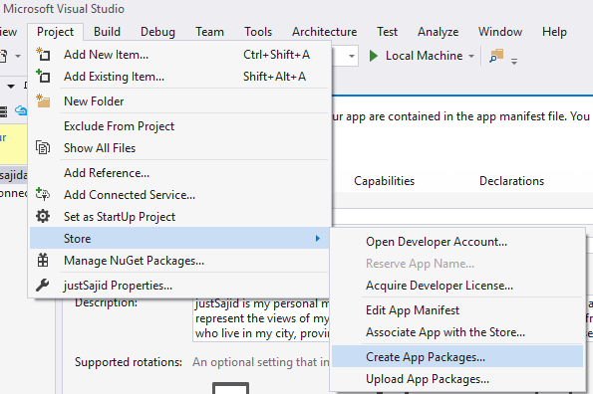Click the New Folder icon

43,101
